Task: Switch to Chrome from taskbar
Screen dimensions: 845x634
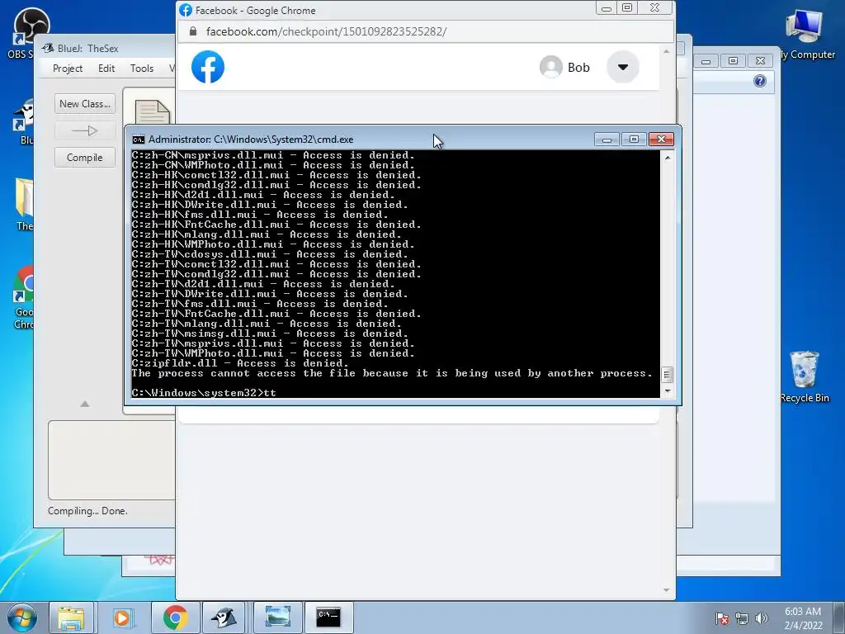Action: tap(175, 617)
